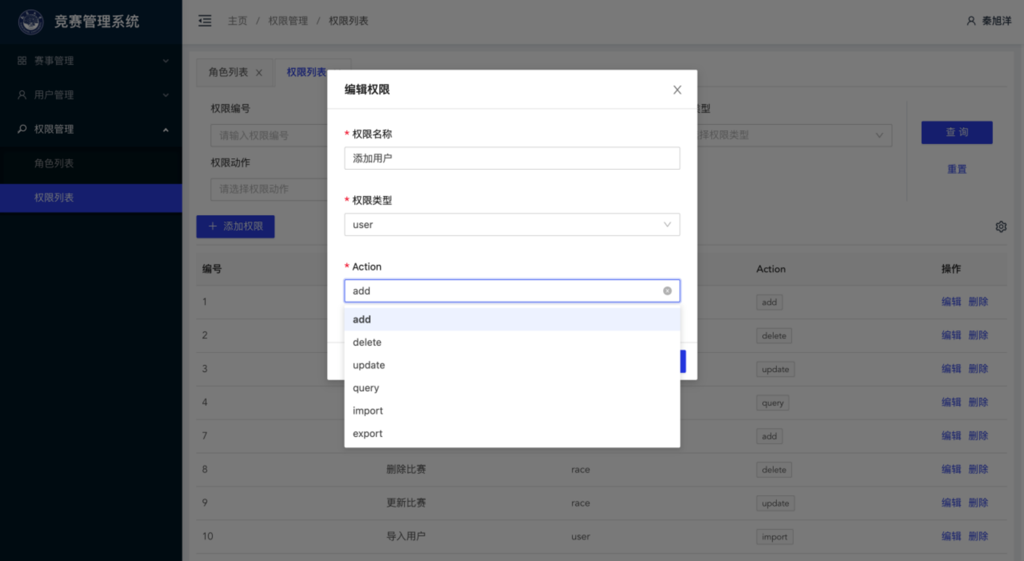Select delete in the Action dropdown list
Screen dimensions: 1024x561
tap(367, 342)
